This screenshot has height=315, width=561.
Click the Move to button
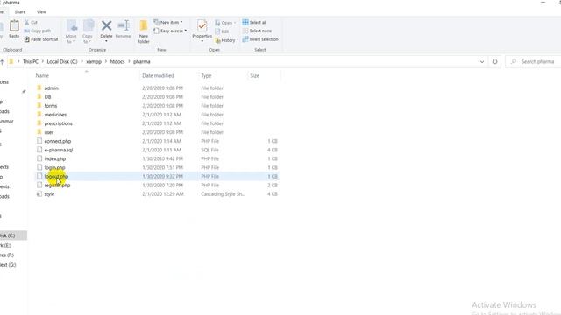(71, 31)
